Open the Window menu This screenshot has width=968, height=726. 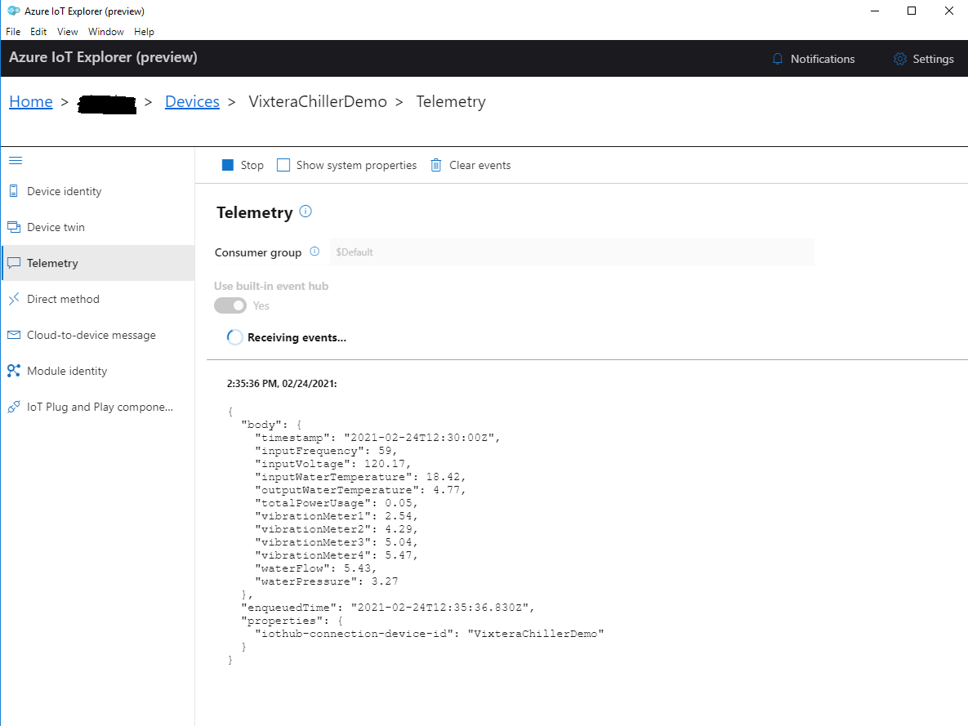click(105, 32)
